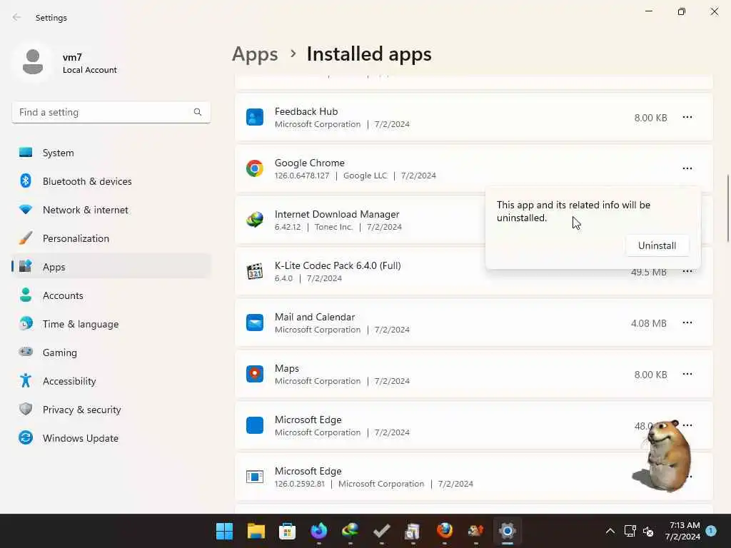Click the Mail and Calendar icon
The height and width of the screenshot is (548, 731).
[255, 323]
